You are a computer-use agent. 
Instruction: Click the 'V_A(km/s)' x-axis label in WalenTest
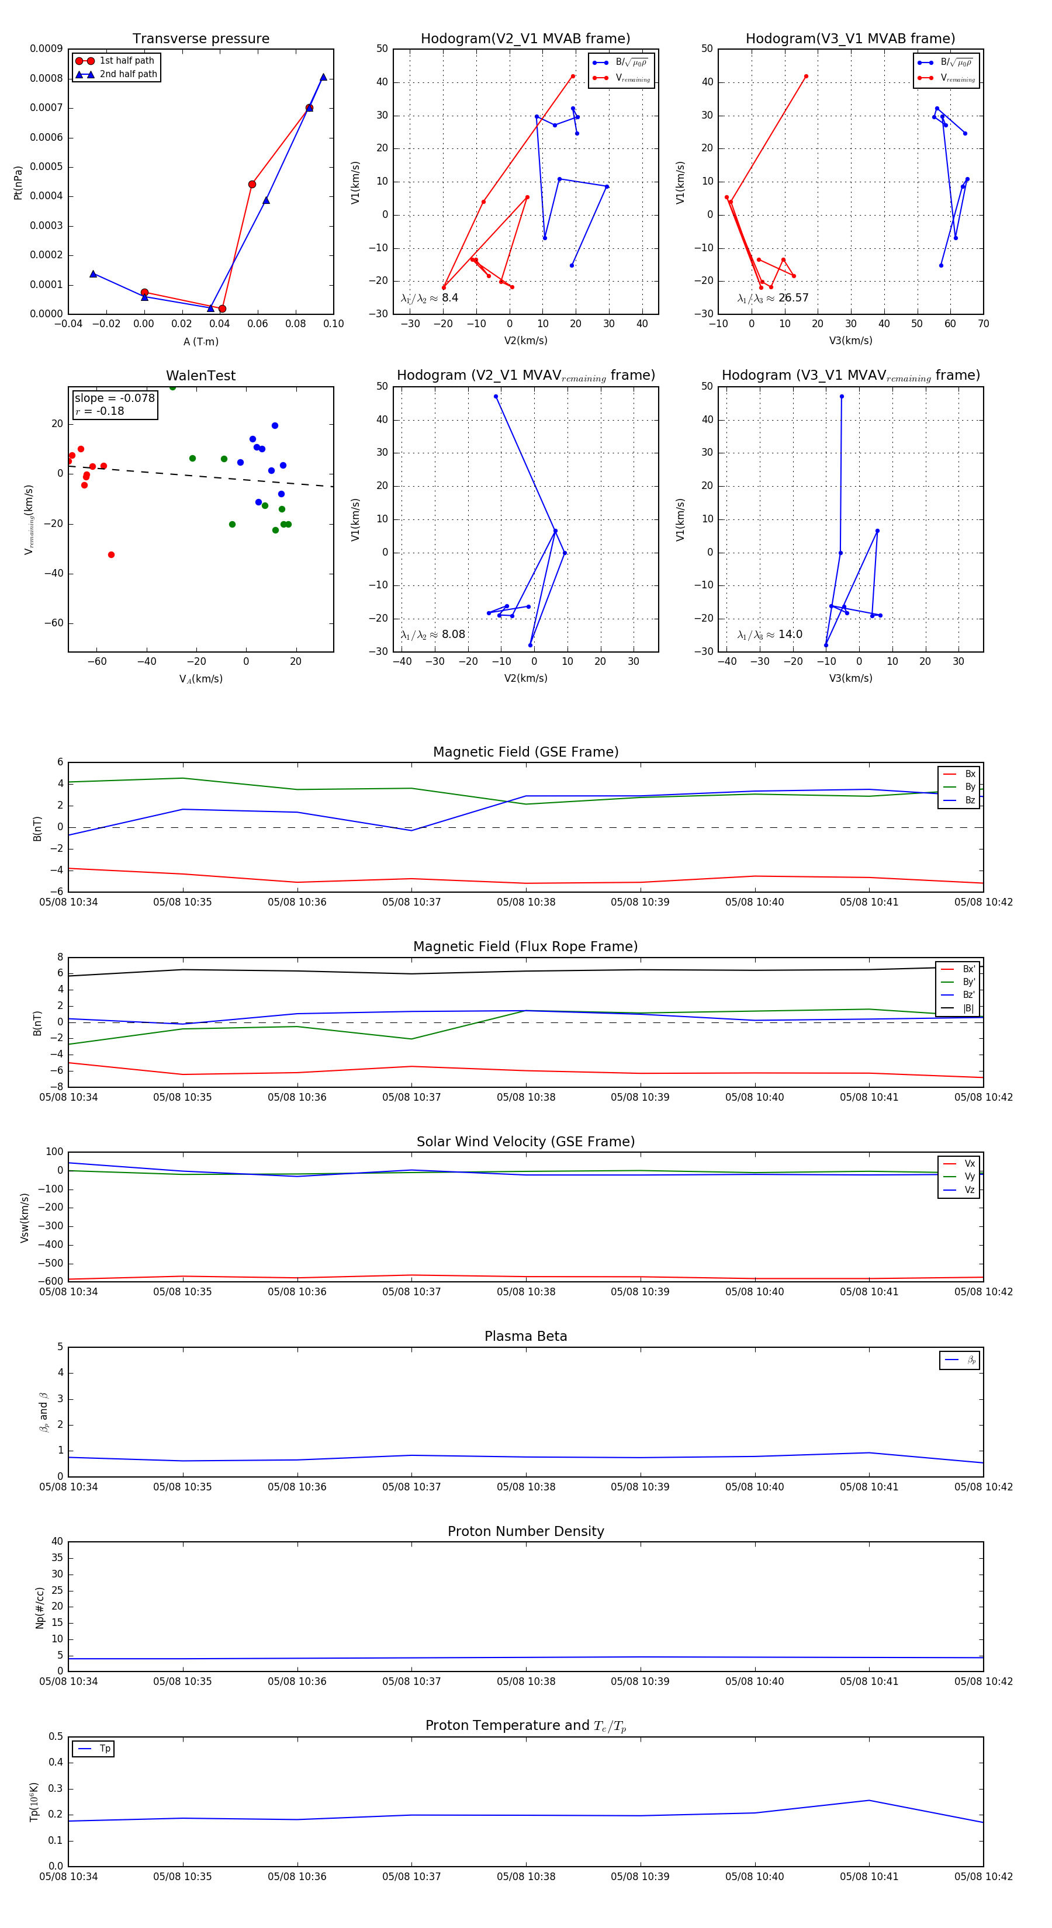tap(200, 679)
